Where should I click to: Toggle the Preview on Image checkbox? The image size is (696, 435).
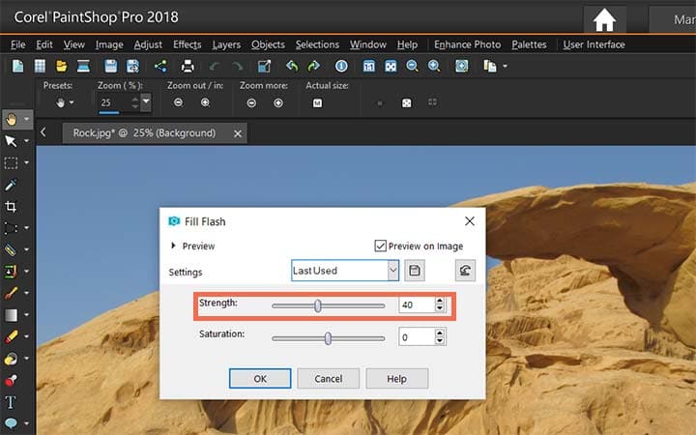coord(380,246)
